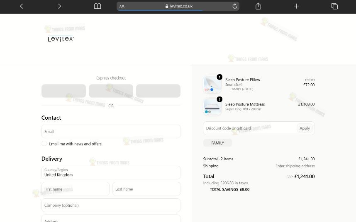
Task: Tick Email me with news and offers
Action: [44, 144]
